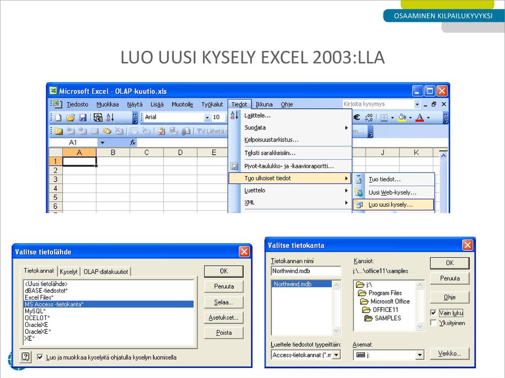Open the Borders dropdown arrow
This screenshot has height=378, width=505.
coord(392,118)
